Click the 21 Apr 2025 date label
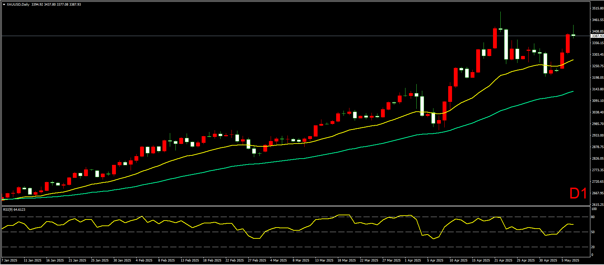 [x=503, y=260]
